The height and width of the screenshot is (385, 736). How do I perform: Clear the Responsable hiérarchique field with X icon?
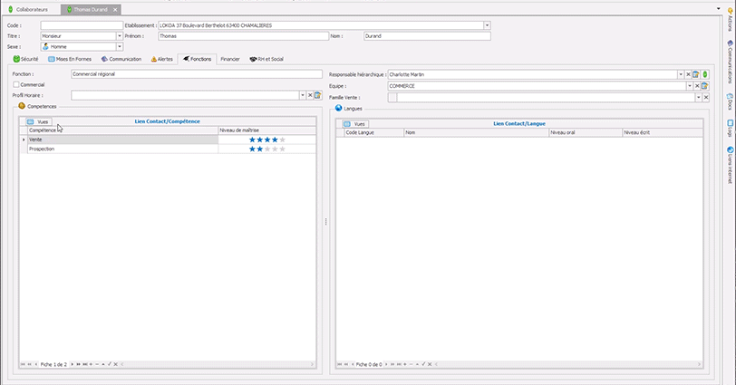click(x=688, y=74)
